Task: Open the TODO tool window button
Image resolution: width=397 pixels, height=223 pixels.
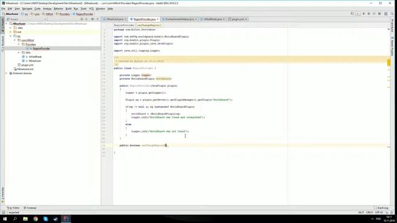Action: [x=13, y=208]
